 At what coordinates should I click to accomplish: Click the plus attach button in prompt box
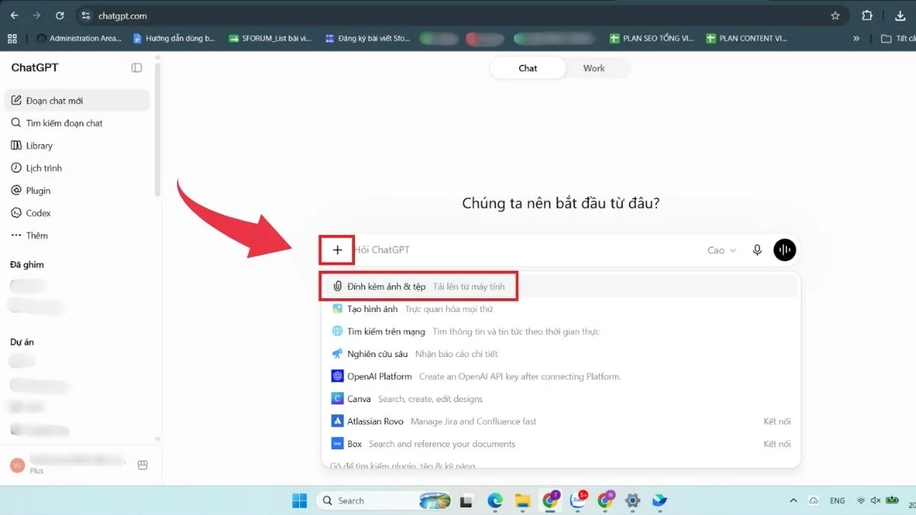337,249
